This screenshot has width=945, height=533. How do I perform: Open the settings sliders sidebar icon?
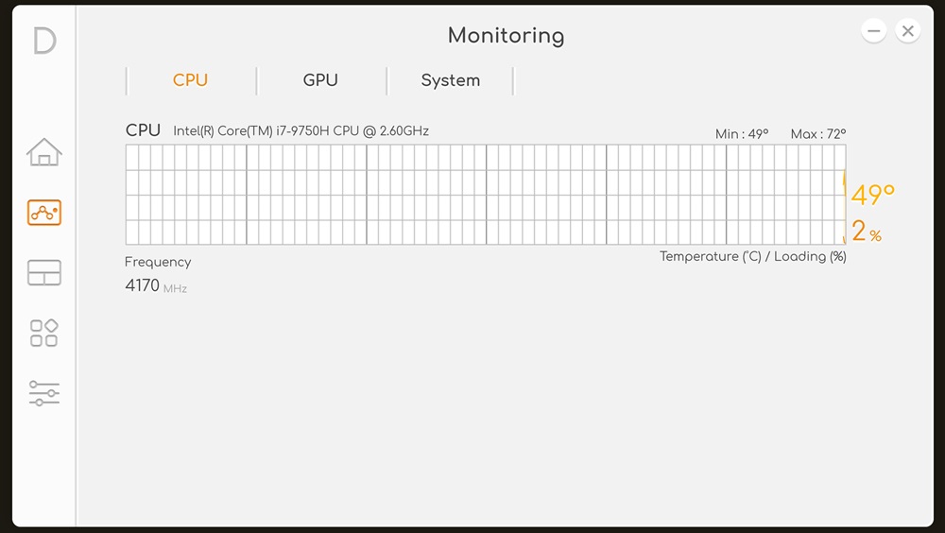pyautogui.click(x=44, y=393)
